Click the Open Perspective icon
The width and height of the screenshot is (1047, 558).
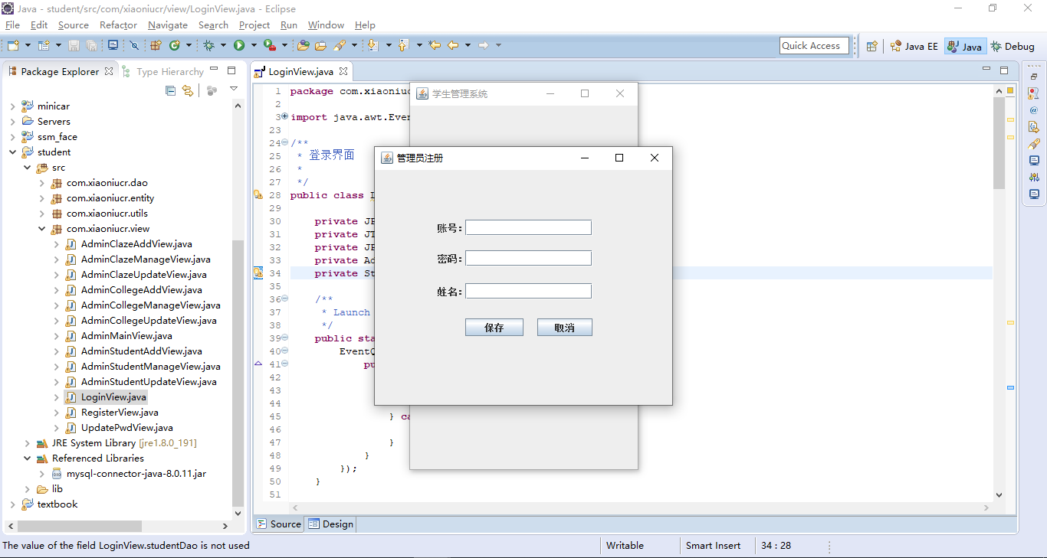pyautogui.click(x=871, y=46)
